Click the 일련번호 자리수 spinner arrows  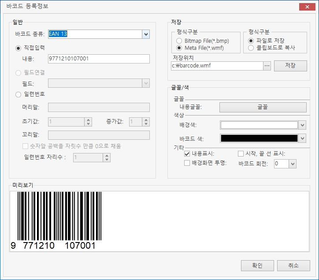point(107,157)
